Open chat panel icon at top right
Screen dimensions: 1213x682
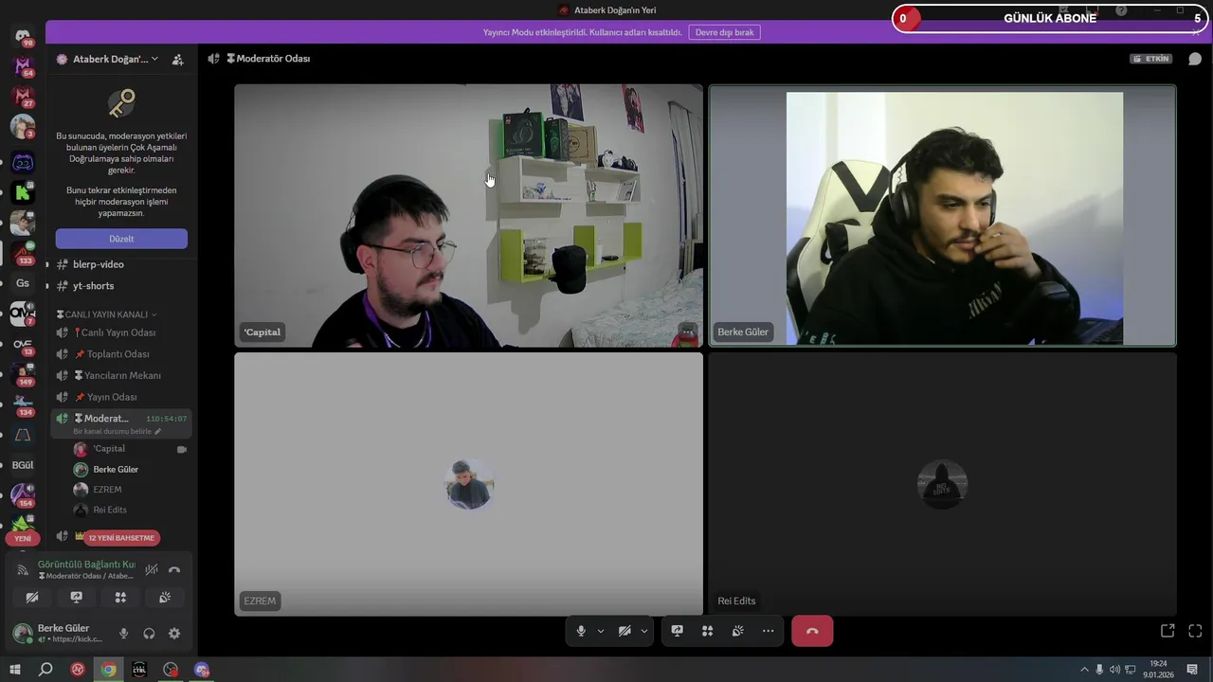point(1195,59)
